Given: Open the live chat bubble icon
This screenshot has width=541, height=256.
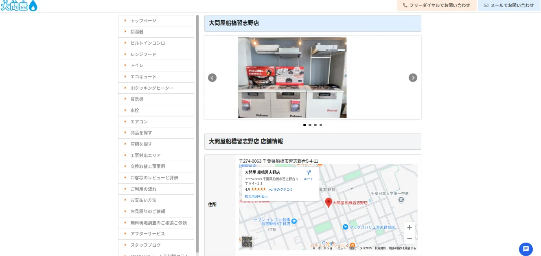Looking at the screenshot, I should (526, 249).
